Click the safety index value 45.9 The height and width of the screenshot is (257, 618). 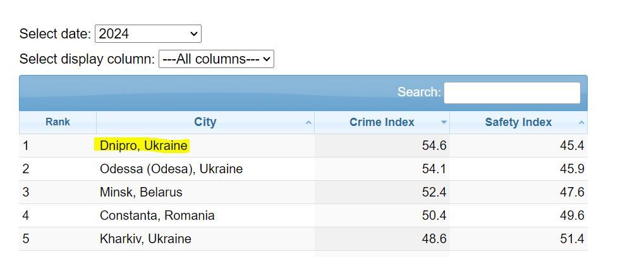(x=571, y=169)
